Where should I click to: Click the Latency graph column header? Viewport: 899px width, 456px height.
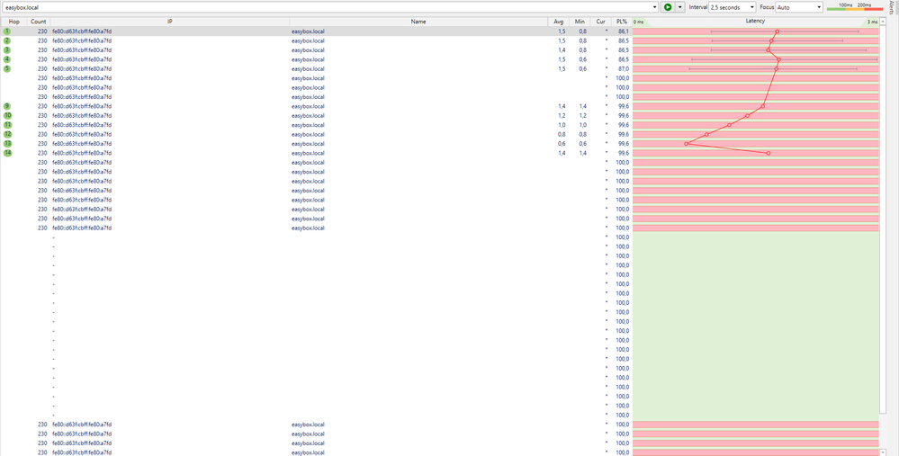point(755,22)
